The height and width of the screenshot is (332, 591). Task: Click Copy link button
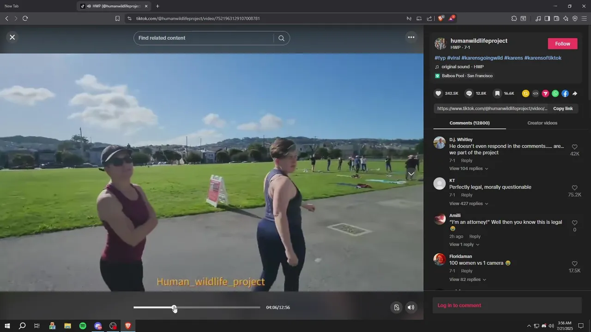(563, 109)
